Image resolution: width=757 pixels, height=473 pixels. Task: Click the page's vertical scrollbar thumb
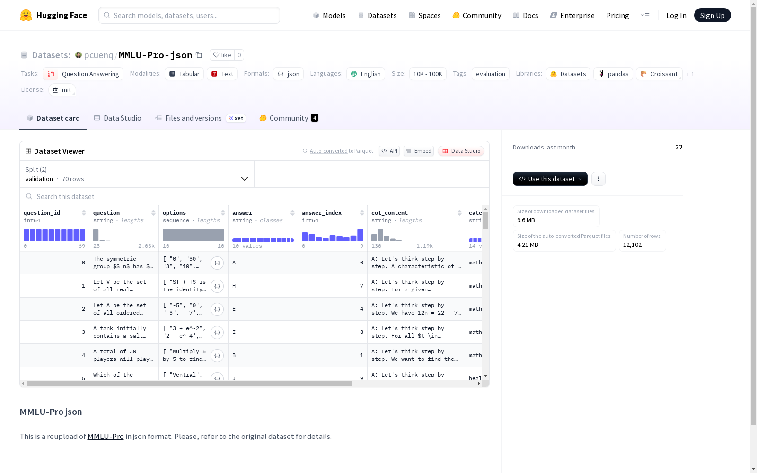click(754, 215)
